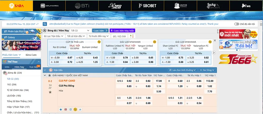Open the Từ trước đến nay dropdown
263x114 pixels.
99,36
